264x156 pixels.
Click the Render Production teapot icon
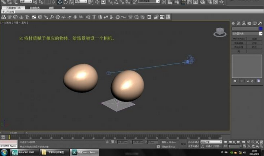click(x=222, y=2)
